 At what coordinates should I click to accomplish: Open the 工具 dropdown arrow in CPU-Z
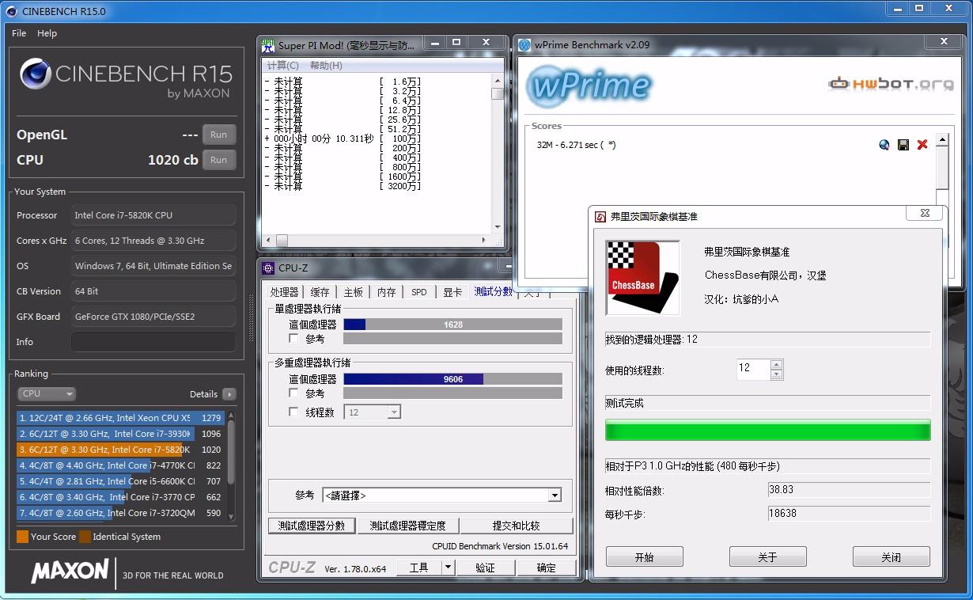[x=448, y=568]
